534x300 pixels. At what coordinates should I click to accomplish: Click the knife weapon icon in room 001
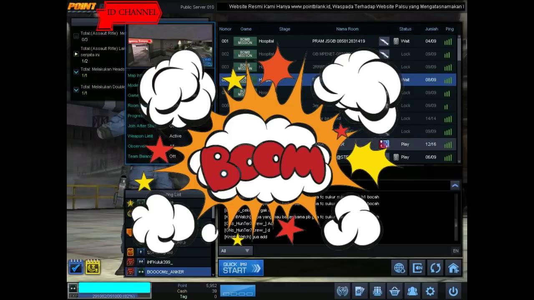pos(384,41)
